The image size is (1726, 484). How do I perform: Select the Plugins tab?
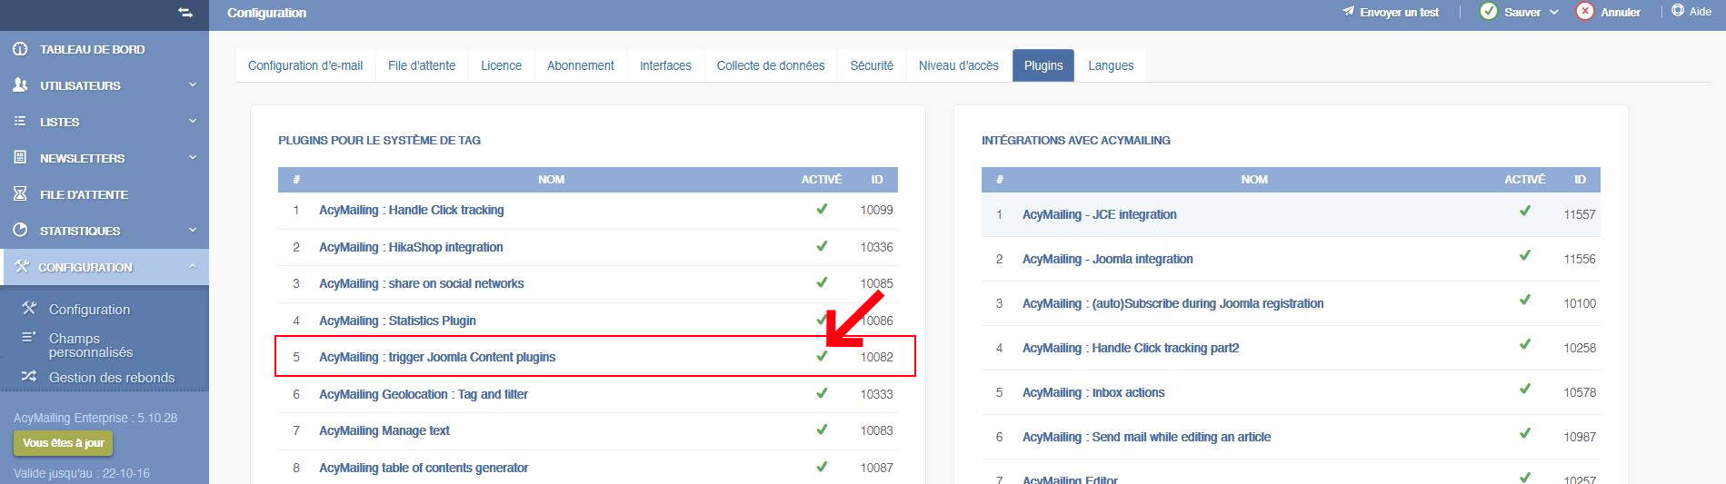pyautogui.click(x=1043, y=65)
